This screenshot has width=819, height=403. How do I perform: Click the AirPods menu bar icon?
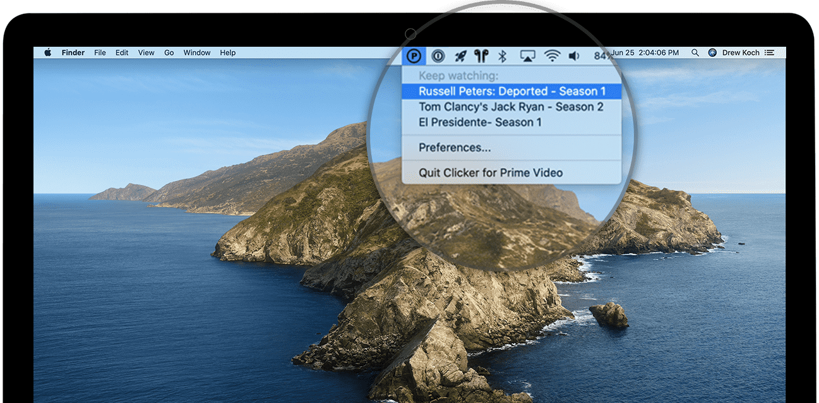482,56
